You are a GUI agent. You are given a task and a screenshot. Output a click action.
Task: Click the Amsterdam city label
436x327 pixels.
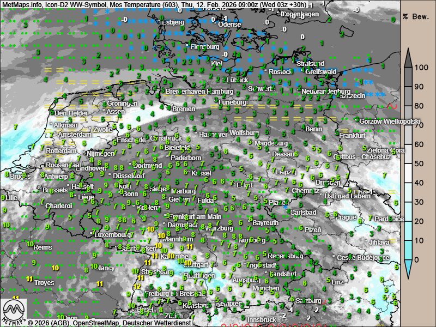(x=74, y=135)
